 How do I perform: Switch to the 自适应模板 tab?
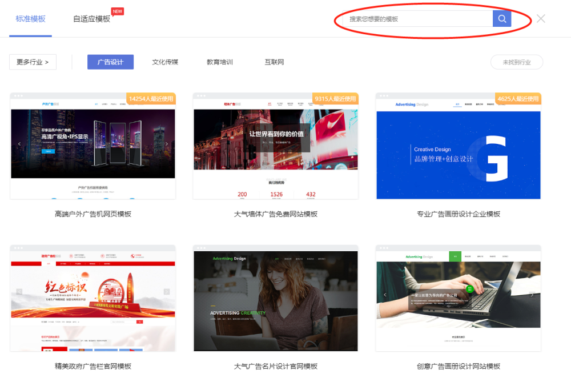coord(91,19)
